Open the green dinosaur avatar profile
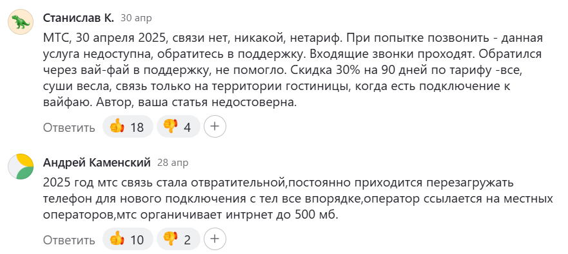Image resolution: width=568 pixels, height=254 pixels. (21, 22)
